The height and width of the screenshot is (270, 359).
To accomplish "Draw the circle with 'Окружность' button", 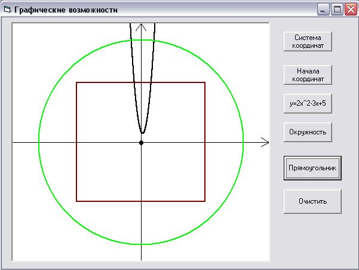I will point(308,132).
